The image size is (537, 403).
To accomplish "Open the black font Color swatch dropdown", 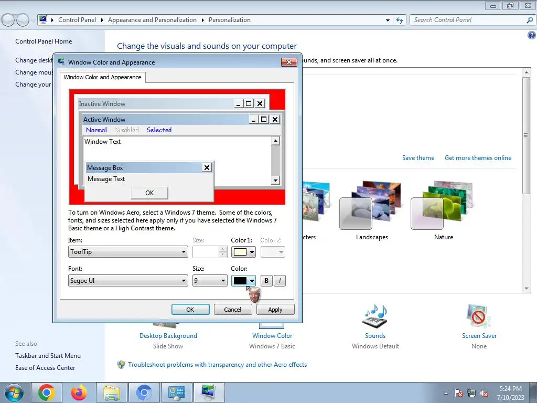I will click(243, 281).
